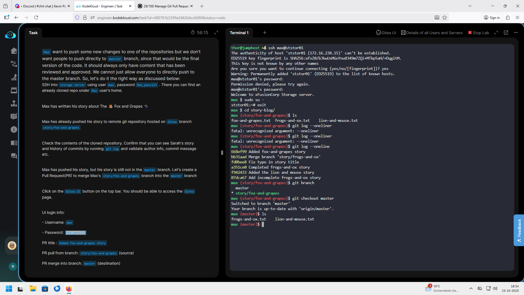
Task: Expand the list all tabs dropdown
Action: point(470,6)
